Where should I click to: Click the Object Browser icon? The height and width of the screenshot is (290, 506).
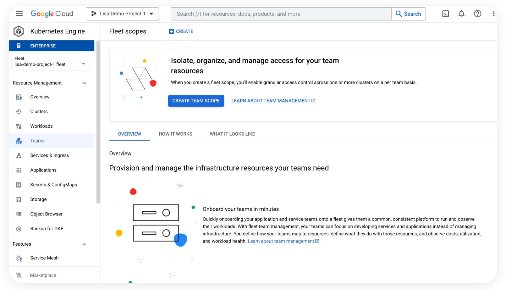click(x=19, y=214)
